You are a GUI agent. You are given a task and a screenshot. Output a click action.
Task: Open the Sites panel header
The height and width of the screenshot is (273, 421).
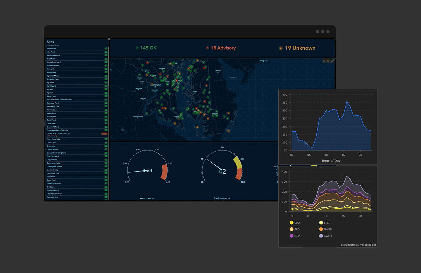point(50,42)
